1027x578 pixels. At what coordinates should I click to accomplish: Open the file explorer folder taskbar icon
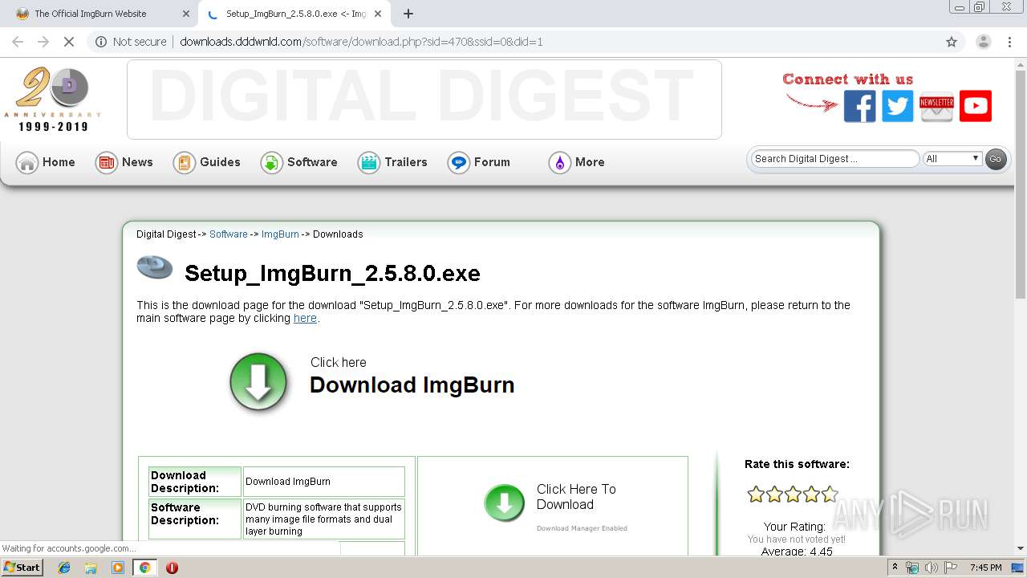[91, 568]
